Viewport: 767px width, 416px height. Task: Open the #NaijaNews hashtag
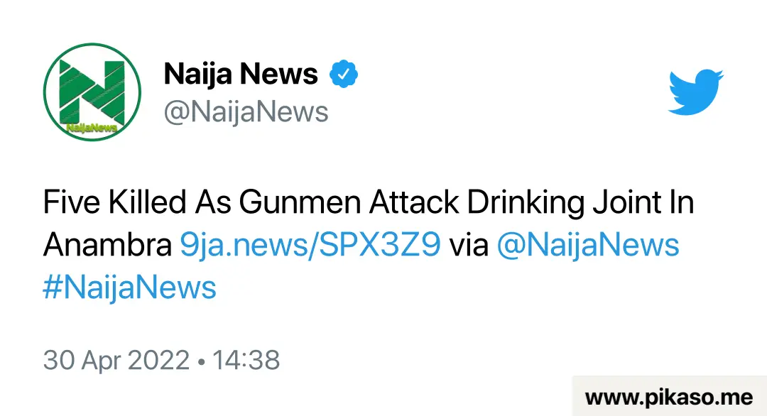pyautogui.click(x=130, y=287)
